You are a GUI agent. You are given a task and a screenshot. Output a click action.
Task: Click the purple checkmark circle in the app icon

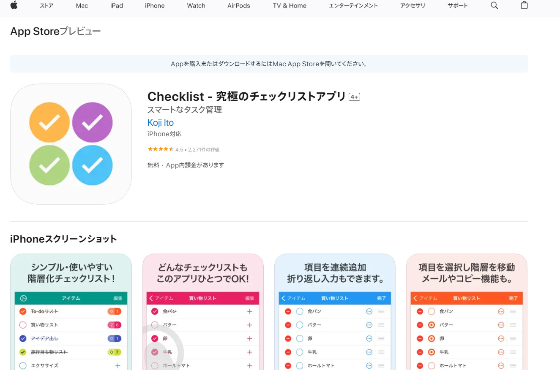click(x=92, y=122)
